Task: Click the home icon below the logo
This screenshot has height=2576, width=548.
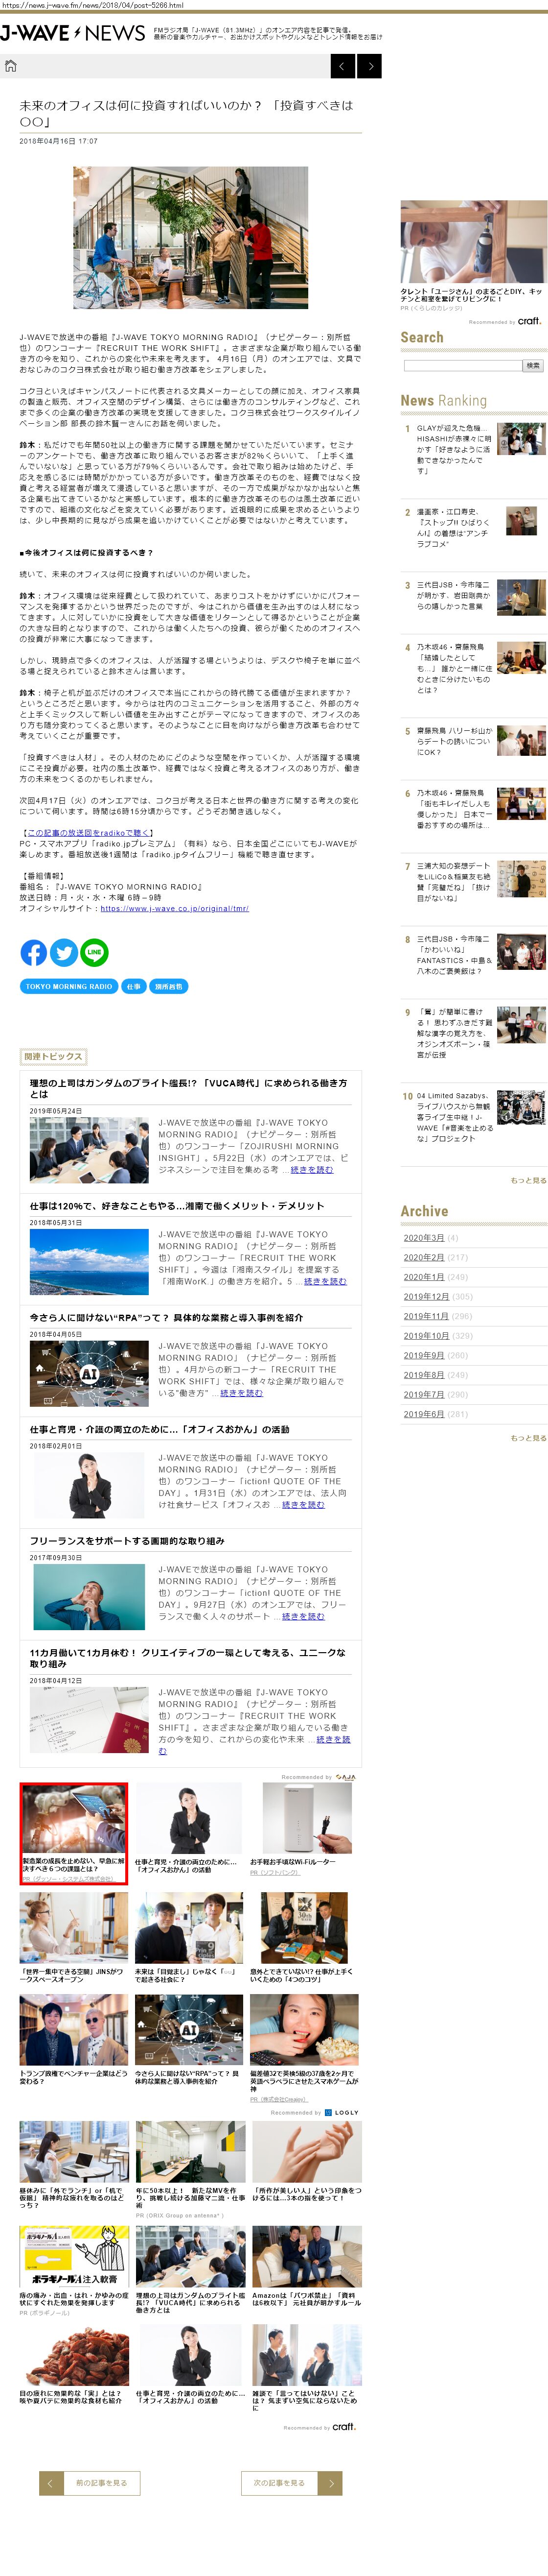Action: coord(11,66)
